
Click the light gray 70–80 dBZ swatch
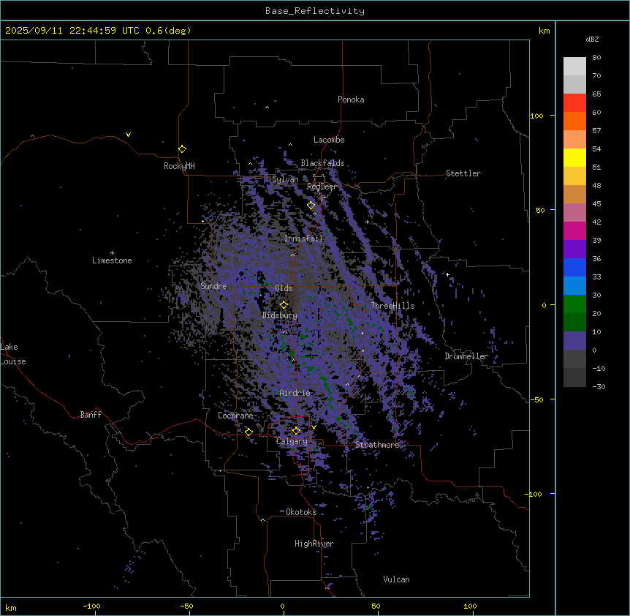pyautogui.click(x=574, y=66)
